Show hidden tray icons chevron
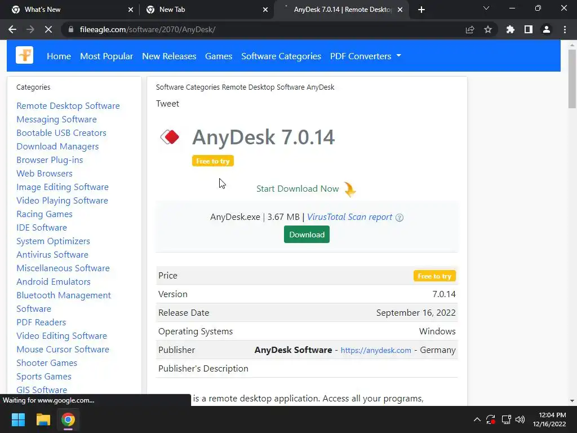The height and width of the screenshot is (433, 577). tap(477, 419)
